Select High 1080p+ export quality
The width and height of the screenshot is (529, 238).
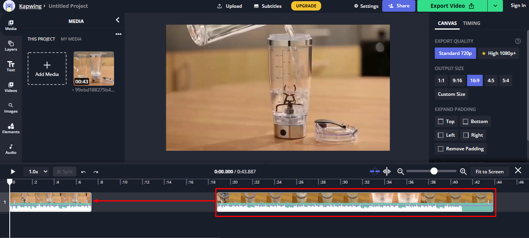499,53
